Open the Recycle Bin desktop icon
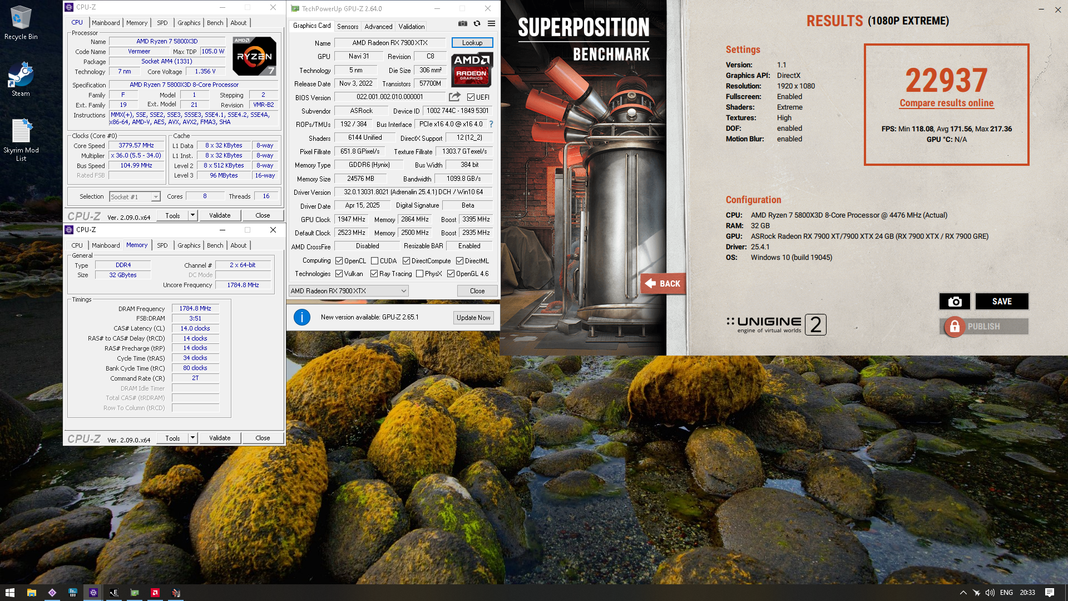This screenshot has height=601, width=1068. 21,23
